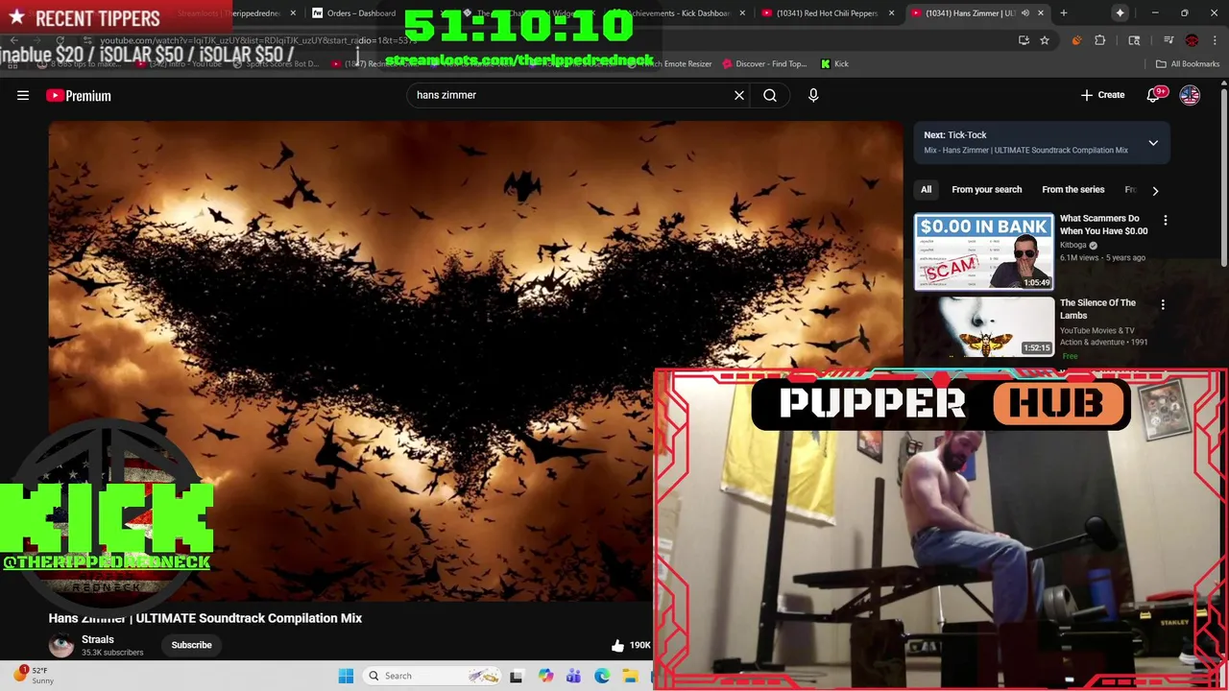Bookmark this page with the star icon
This screenshot has height=691, width=1229.
(1045, 40)
